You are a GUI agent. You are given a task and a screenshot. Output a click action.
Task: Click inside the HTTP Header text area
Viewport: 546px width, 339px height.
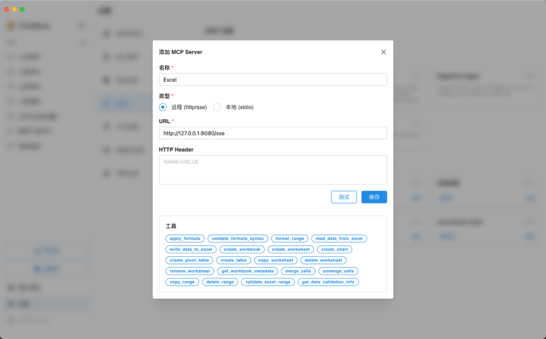[x=272, y=170]
